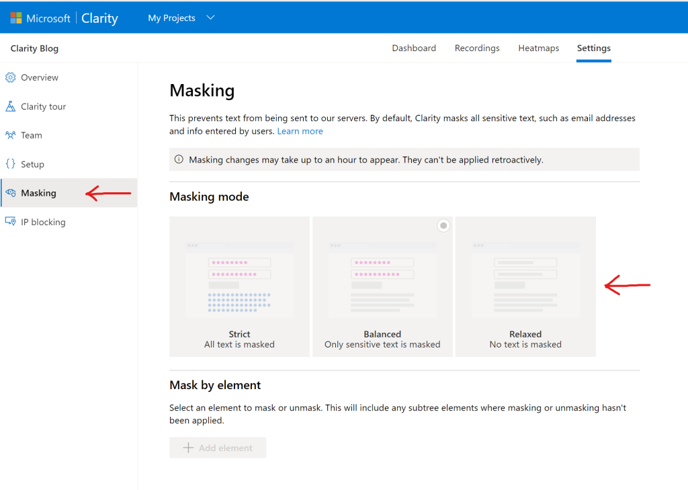Click the 'Only sensitive text is masked' caption

(x=382, y=344)
